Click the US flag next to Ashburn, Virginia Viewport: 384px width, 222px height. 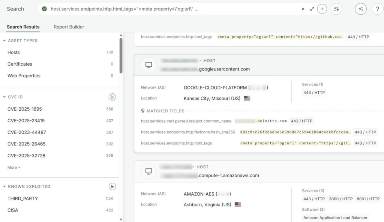click(237, 204)
